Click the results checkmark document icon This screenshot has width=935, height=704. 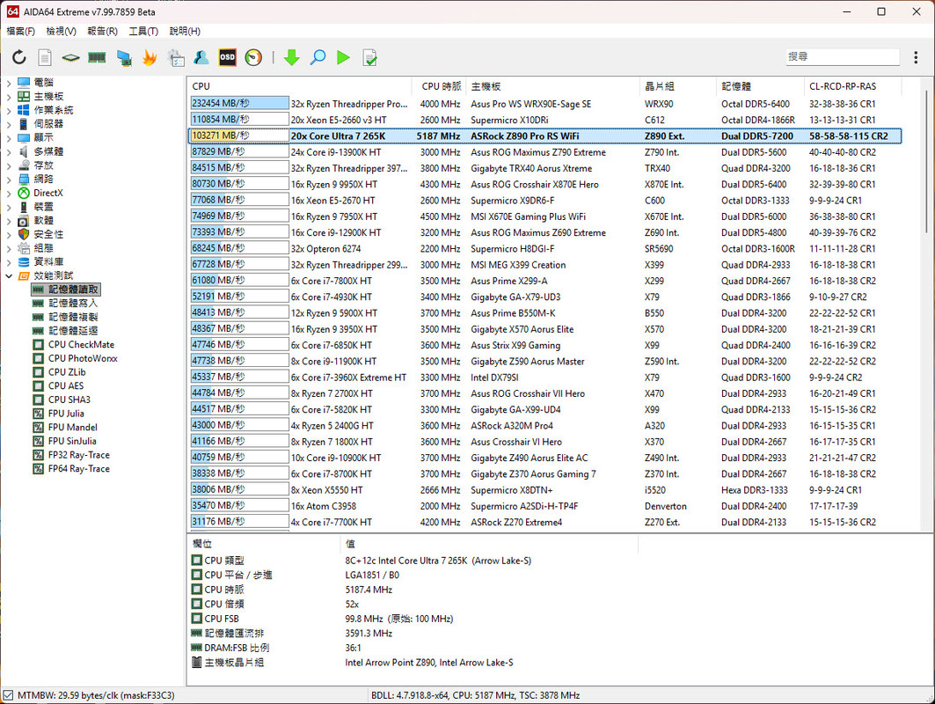[369, 57]
